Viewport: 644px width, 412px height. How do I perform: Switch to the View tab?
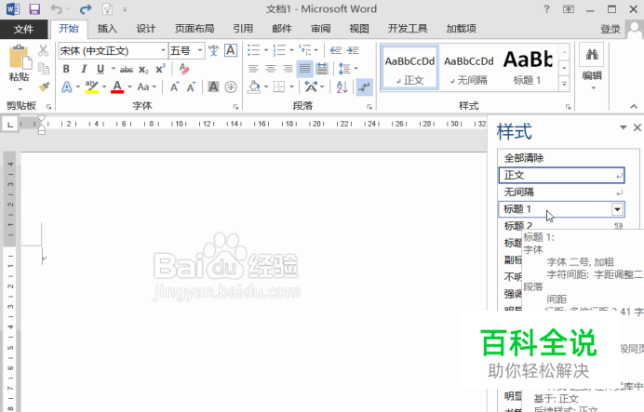[x=359, y=28]
